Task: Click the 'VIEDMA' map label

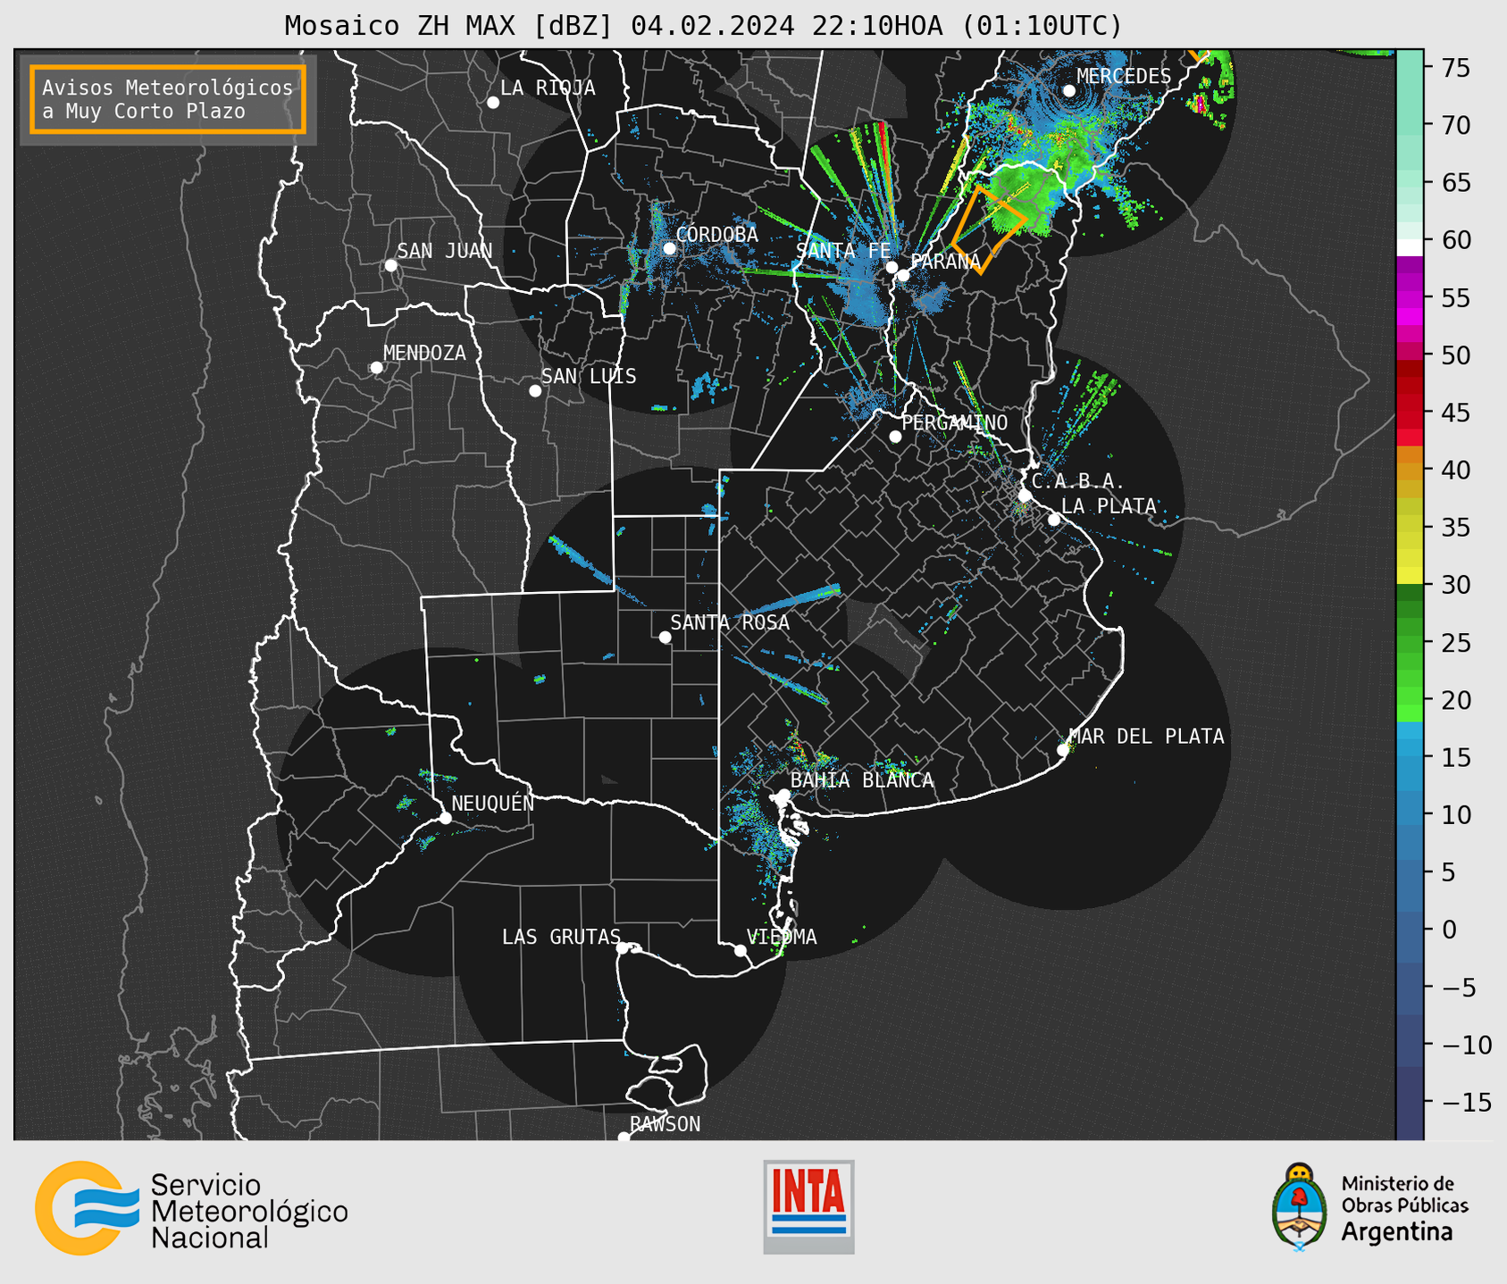Action: click(x=782, y=938)
